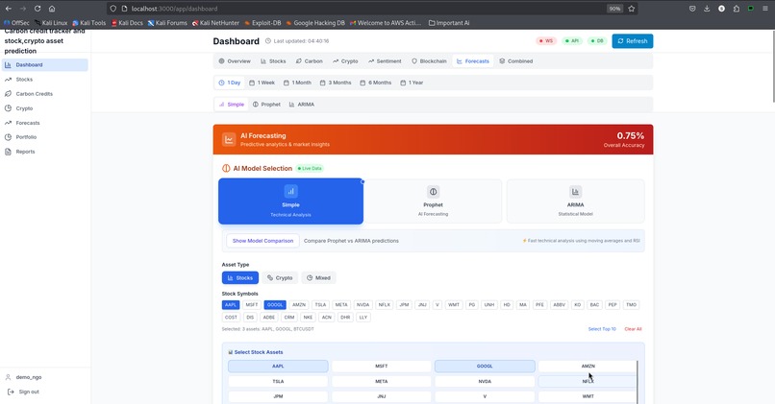Open Kali Docs bookmark
This screenshot has width=775, height=404.
pos(127,23)
